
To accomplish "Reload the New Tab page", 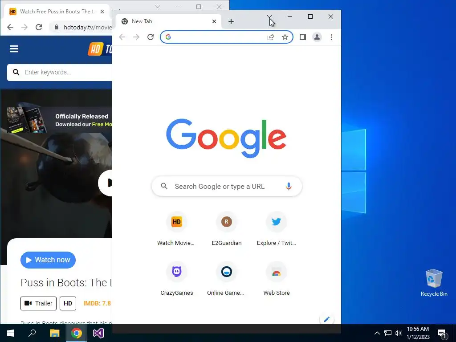I will [x=151, y=37].
